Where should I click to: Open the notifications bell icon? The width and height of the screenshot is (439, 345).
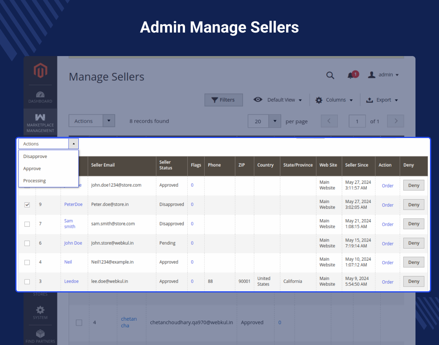coord(350,76)
